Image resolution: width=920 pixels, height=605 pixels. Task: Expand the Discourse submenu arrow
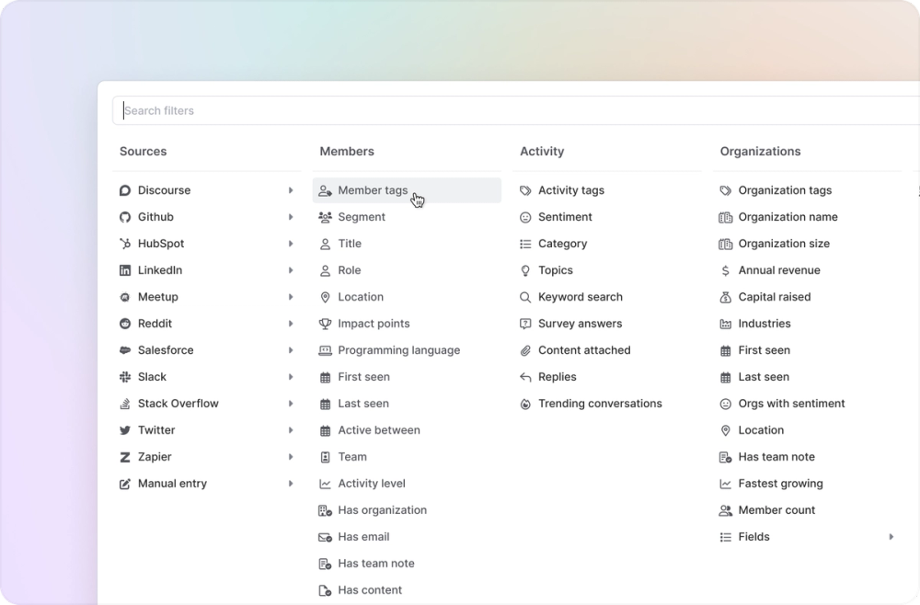291,190
